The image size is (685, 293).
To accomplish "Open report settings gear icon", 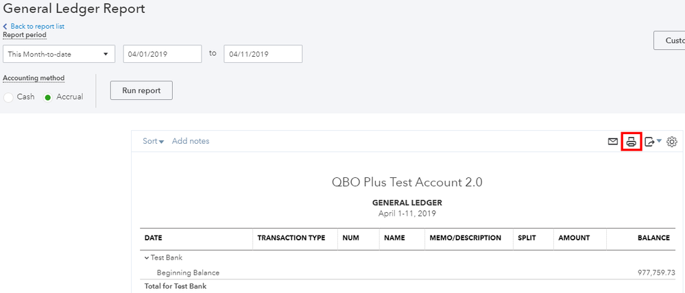I will pos(672,142).
